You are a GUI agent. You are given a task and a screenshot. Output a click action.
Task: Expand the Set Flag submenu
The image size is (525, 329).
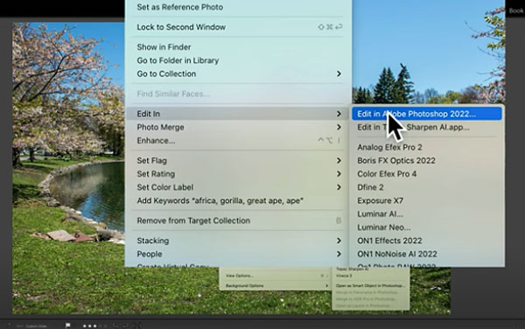(238, 161)
